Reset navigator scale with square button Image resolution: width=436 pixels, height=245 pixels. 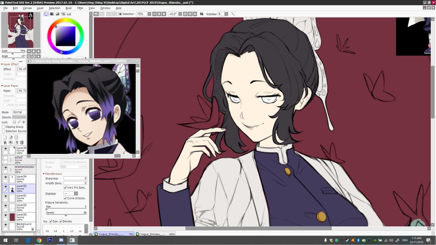tap(38, 52)
